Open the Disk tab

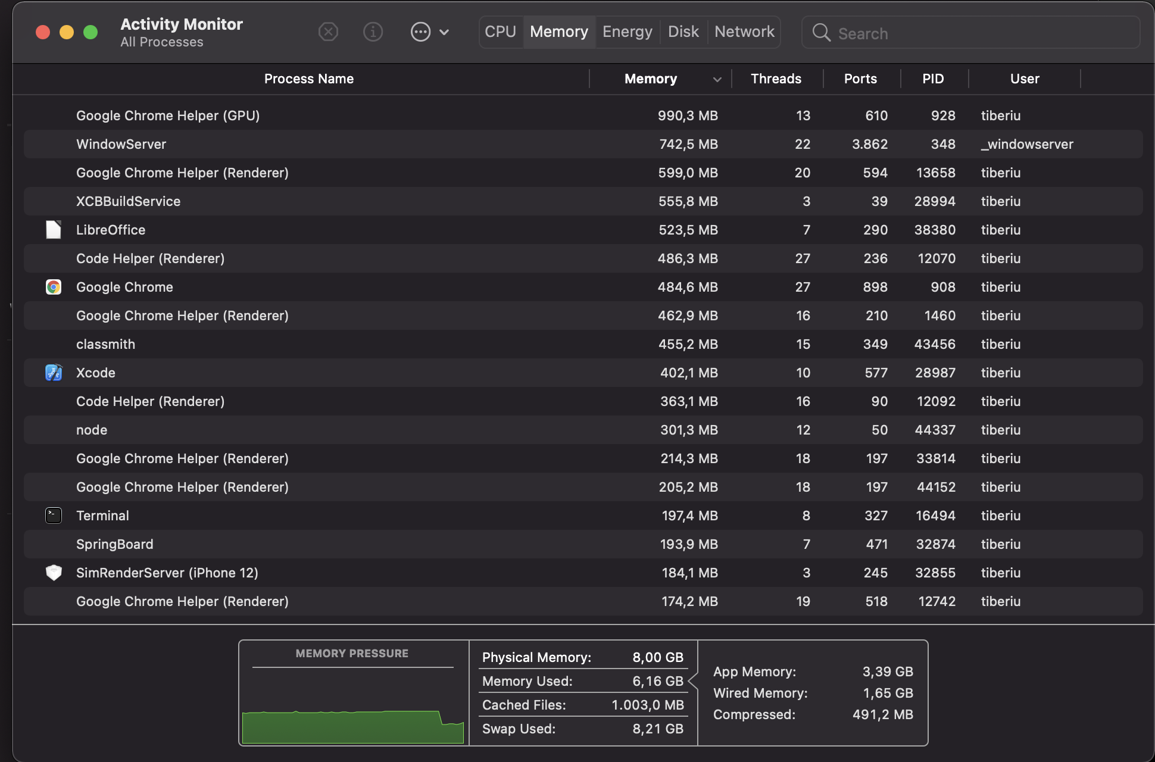[x=683, y=32]
